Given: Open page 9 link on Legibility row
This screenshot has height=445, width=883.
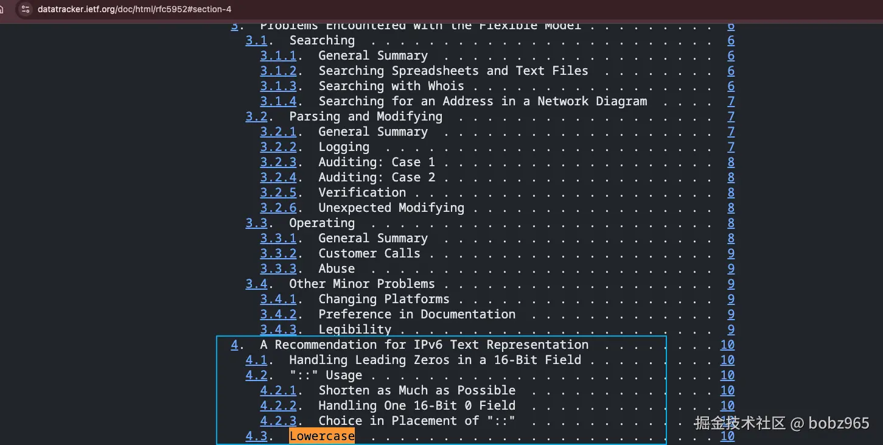Looking at the screenshot, I should (x=731, y=330).
